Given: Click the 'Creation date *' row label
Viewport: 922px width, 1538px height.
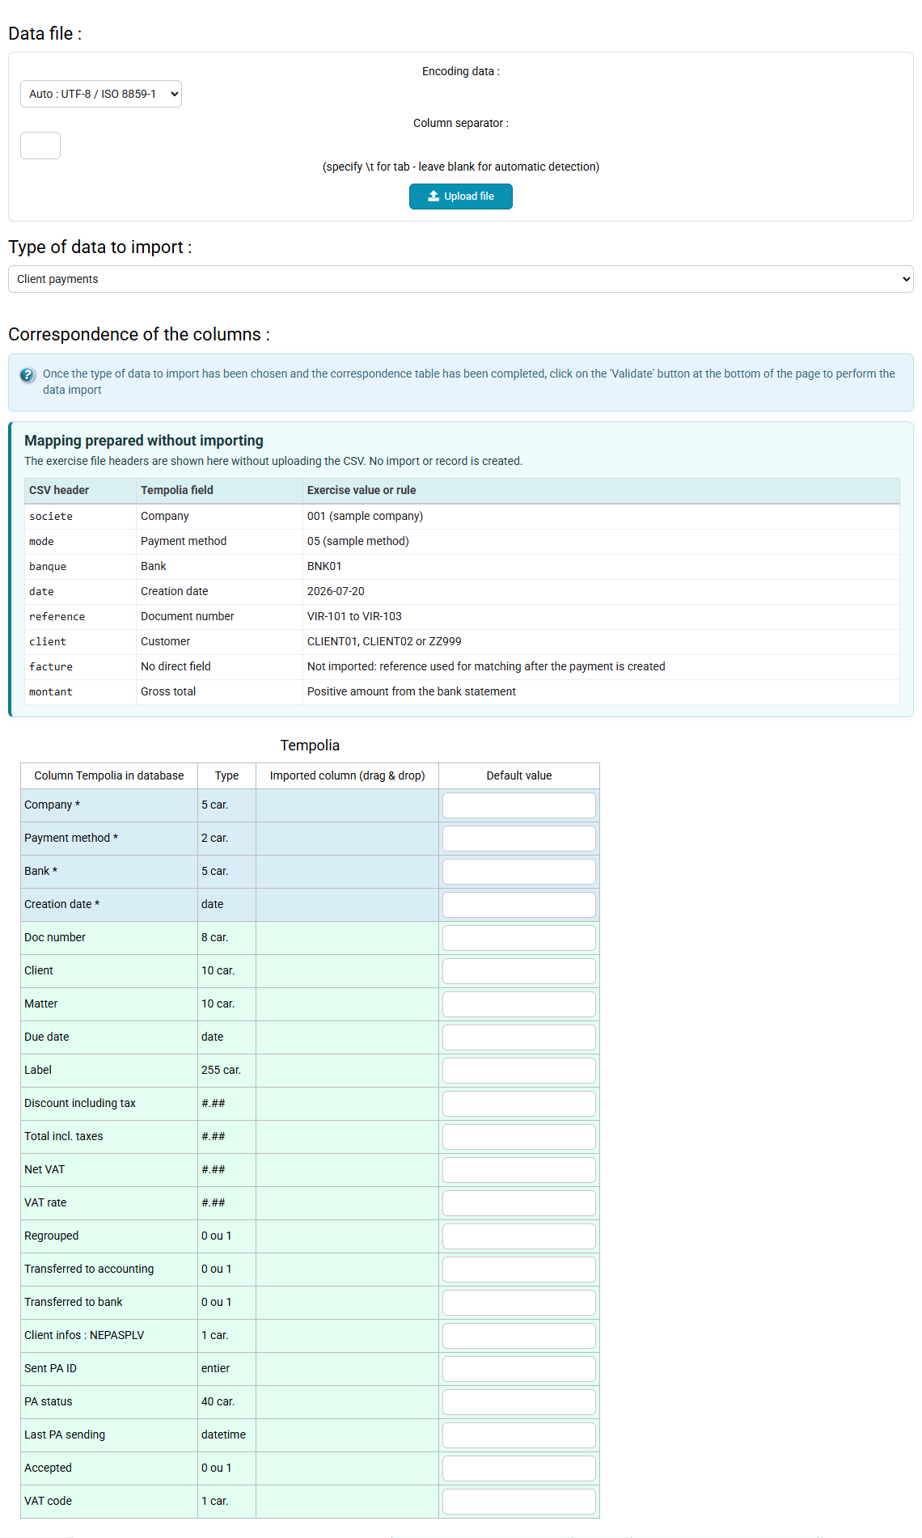Looking at the screenshot, I should point(61,904).
